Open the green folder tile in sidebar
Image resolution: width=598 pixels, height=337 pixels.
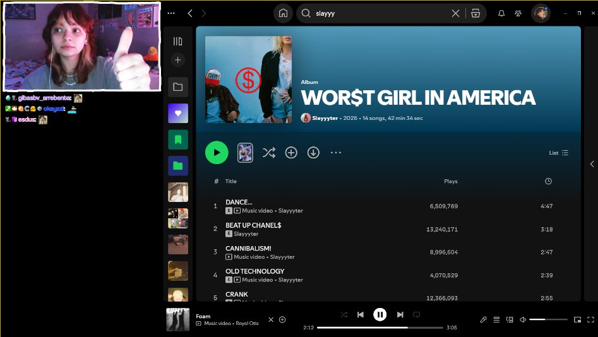coord(178,166)
